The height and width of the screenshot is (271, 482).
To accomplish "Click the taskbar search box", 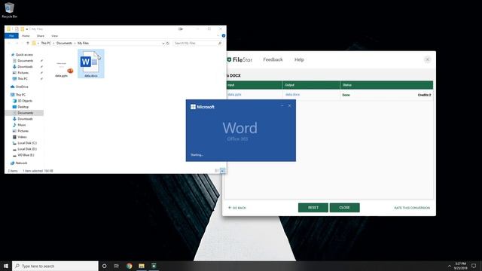I will click(x=55, y=266).
